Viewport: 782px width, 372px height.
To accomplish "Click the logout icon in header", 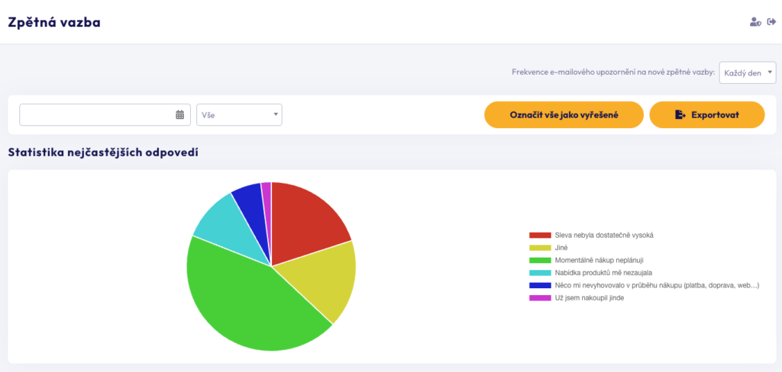I will pyautogui.click(x=771, y=22).
